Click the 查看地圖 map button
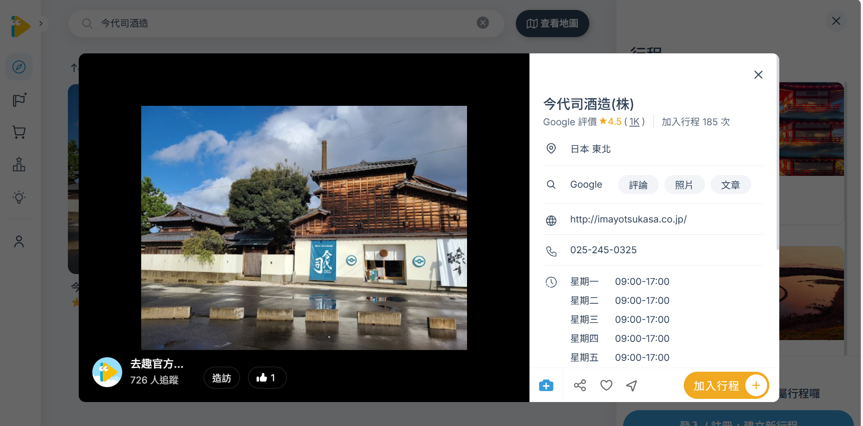The width and height of the screenshot is (863, 426). tap(552, 24)
